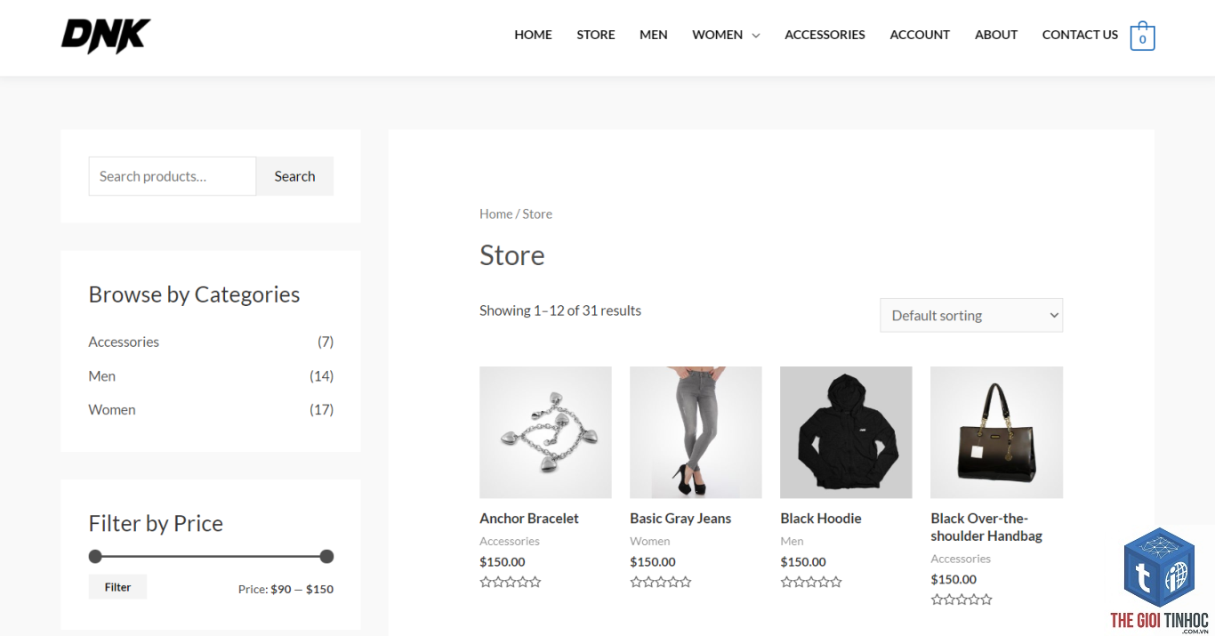Screen dimensions: 1215x636
Task: Click the star rating under Black Hoodie
Action: [x=811, y=583]
